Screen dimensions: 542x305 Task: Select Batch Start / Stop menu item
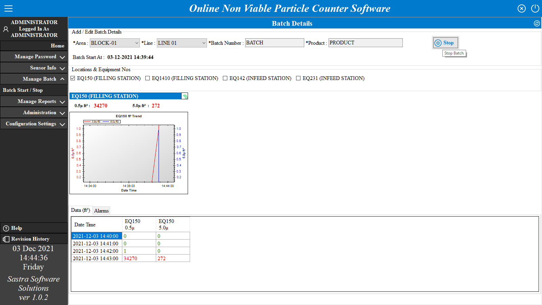pyautogui.click(x=23, y=90)
